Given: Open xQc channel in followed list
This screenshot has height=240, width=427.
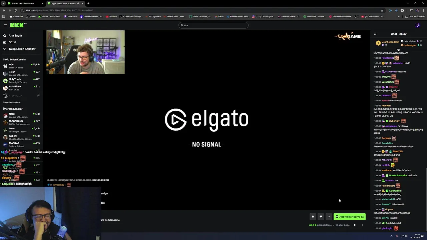Looking at the screenshot, I should 21,66.
